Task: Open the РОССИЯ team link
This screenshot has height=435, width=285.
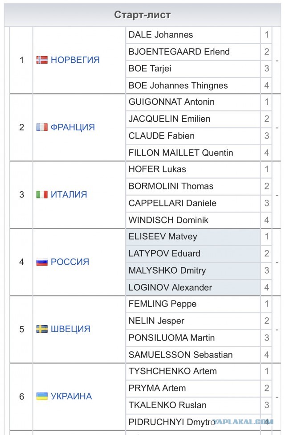Action: (x=70, y=262)
